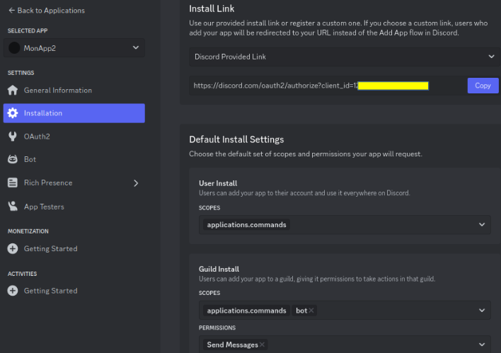Image resolution: width=501 pixels, height=353 pixels.
Task: Open the User Install scopes dropdown arrow
Action: [x=482, y=224]
